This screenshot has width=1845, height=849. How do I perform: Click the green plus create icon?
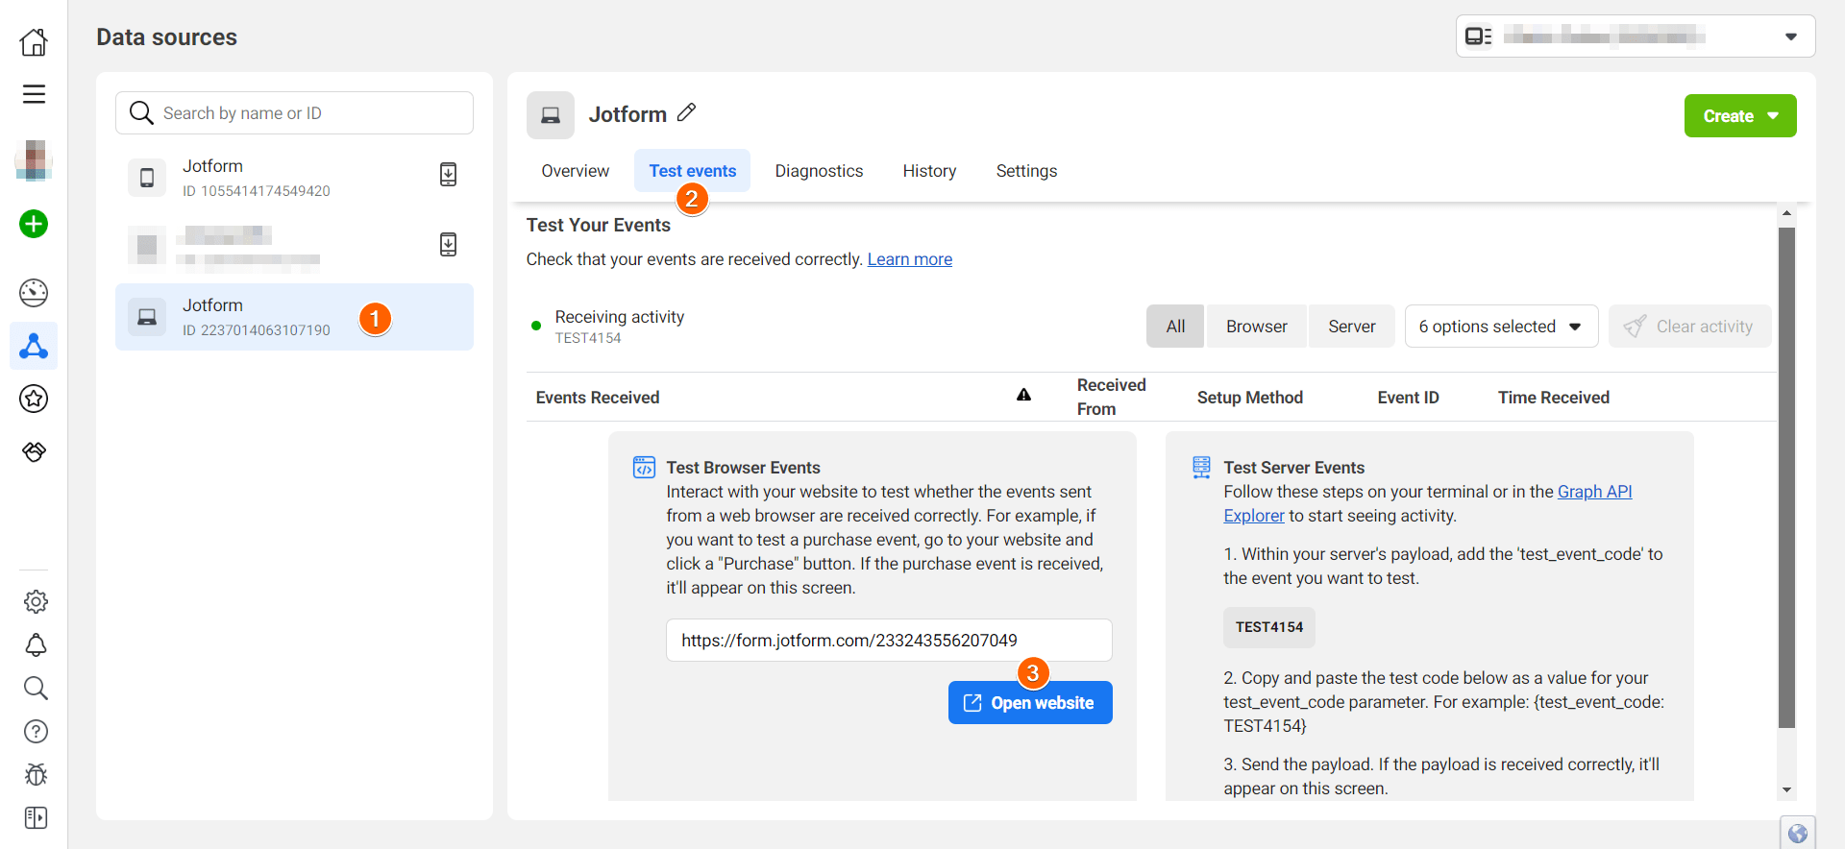pos(34,224)
